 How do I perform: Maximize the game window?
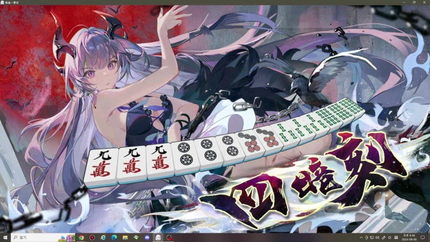pos(413,2)
